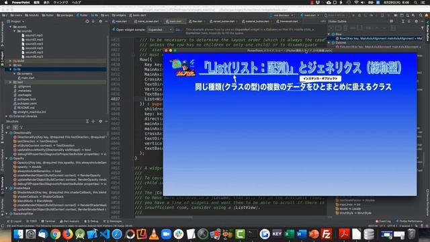430x242 pixels.
Task: Select README.md in Project tree
Action: tap(24, 108)
